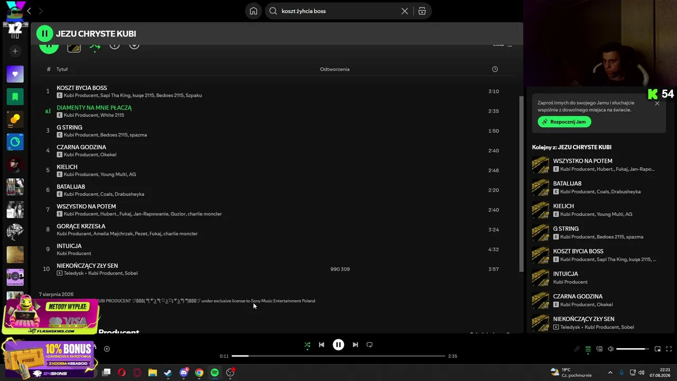677x381 pixels.
Task: Open the green bookmark playlist in the sidebar
Action: tap(15, 97)
